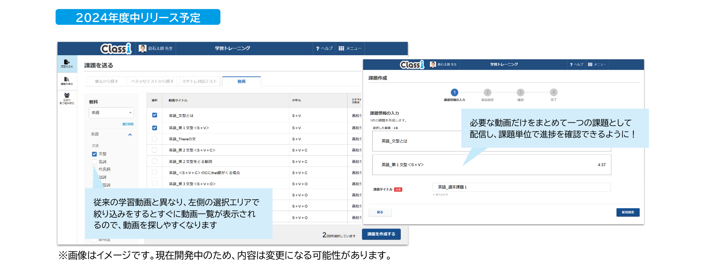
Task: Open the 課題を送る sidebar icon
Action: point(67,63)
